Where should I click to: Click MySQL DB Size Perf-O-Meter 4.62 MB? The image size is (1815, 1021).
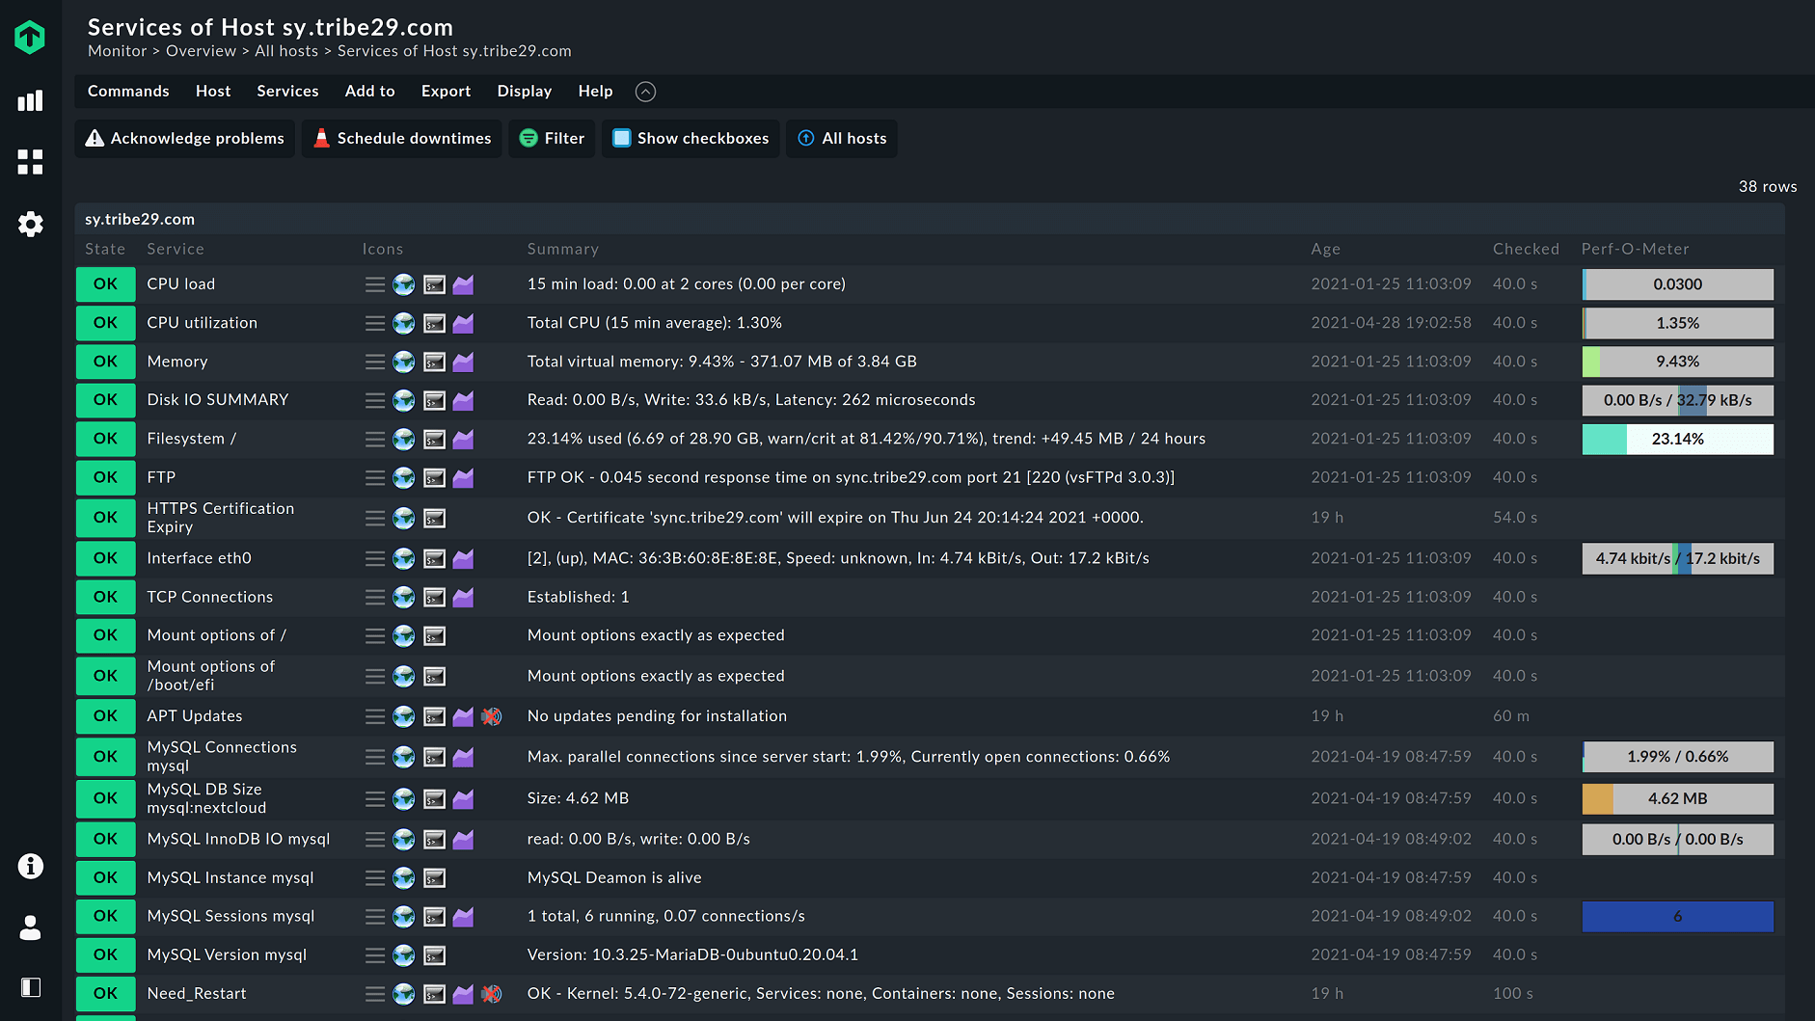click(x=1678, y=798)
